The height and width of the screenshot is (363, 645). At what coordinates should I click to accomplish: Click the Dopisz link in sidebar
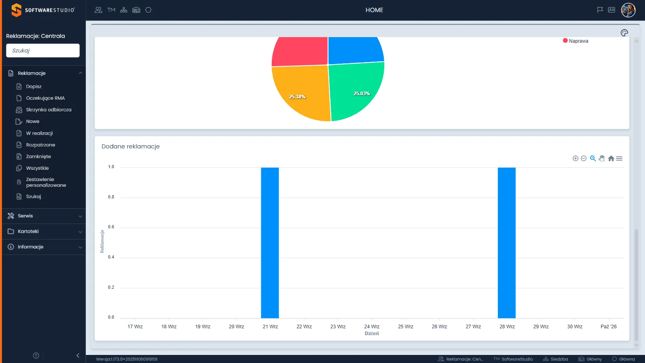(33, 86)
